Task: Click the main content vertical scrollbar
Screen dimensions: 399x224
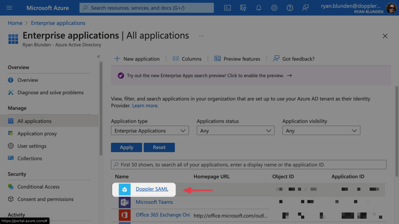Action: point(397,131)
